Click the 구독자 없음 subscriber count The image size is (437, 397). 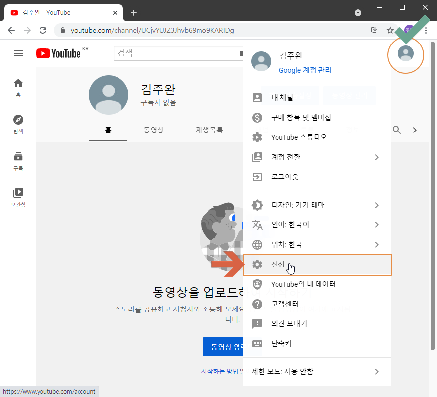[159, 103]
